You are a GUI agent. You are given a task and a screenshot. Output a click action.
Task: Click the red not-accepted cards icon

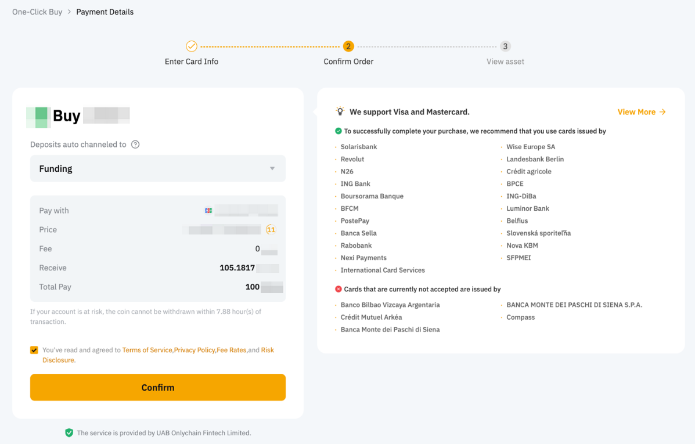[339, 289]
